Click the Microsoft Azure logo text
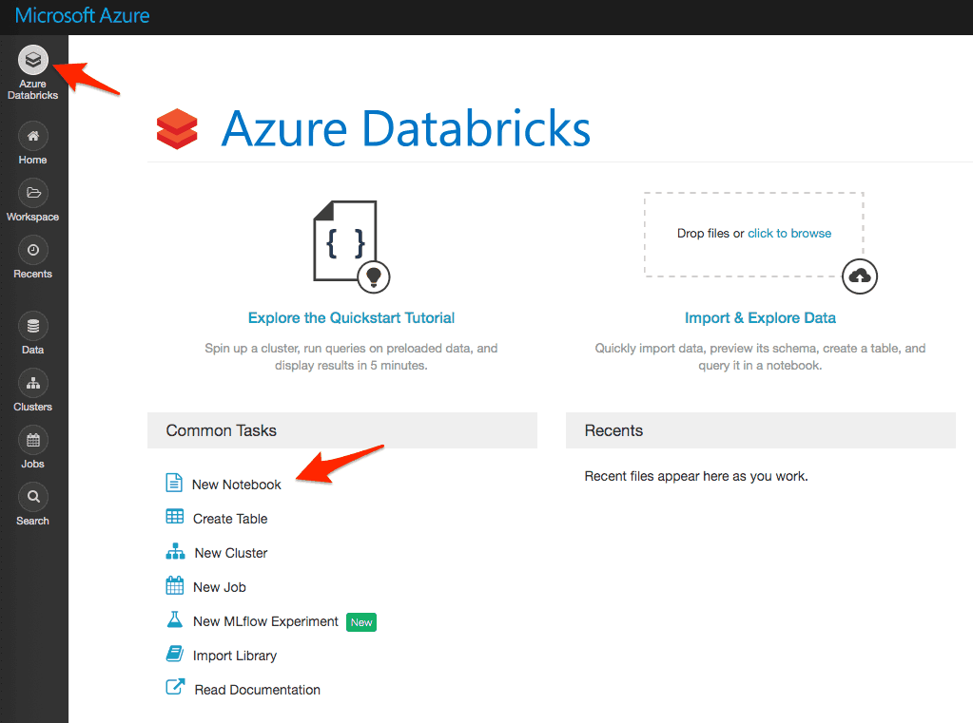 (x=82, y=15)
